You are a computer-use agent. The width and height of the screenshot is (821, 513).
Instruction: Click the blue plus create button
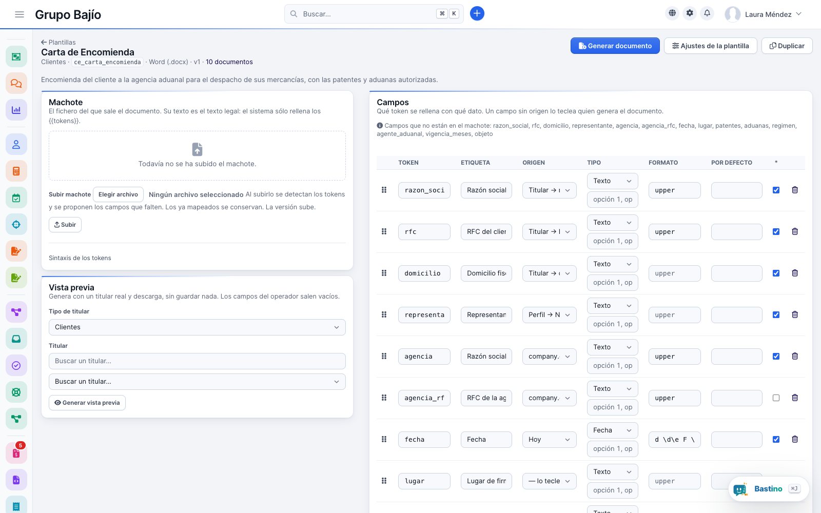[x=477, y=14]
